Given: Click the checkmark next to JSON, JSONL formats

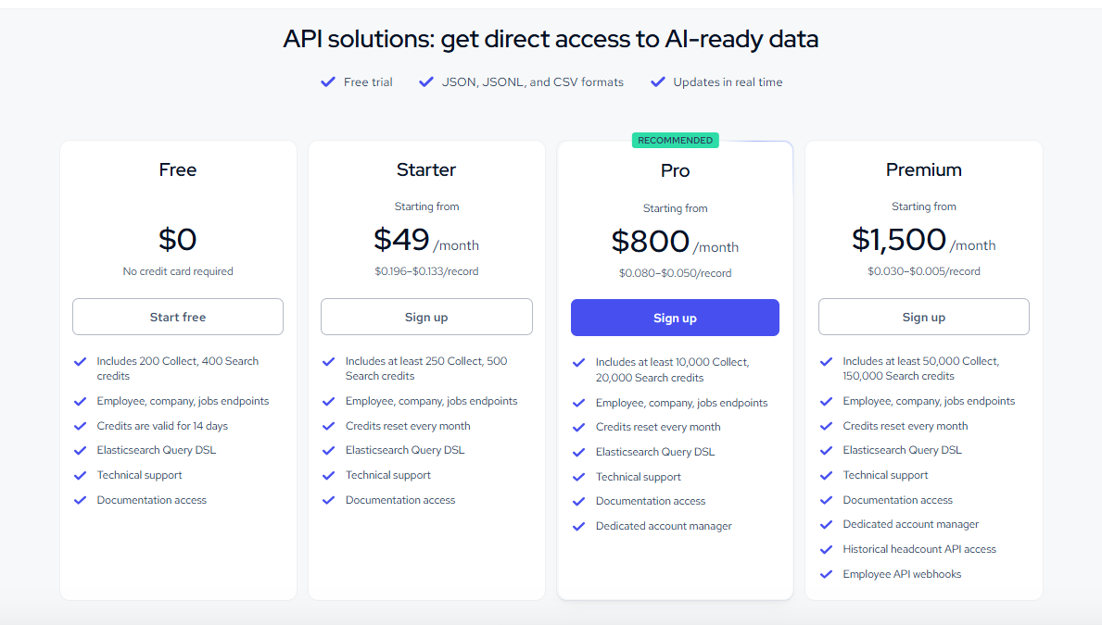Looking at the screenshot, I should [425, 81].
